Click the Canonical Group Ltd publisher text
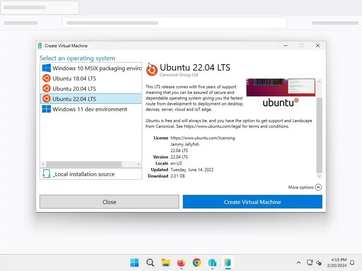362x271 pixels. pos(179,75)
